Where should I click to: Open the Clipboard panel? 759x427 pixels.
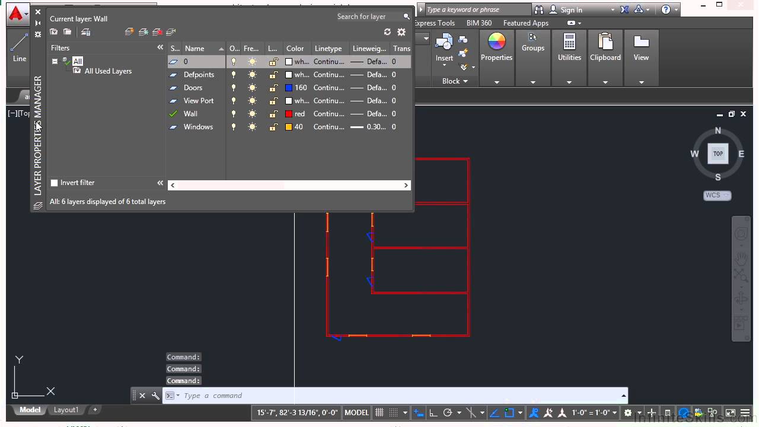(605, 47)
